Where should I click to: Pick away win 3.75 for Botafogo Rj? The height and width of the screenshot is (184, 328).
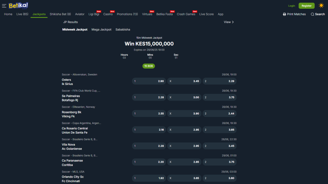(219, 97)
